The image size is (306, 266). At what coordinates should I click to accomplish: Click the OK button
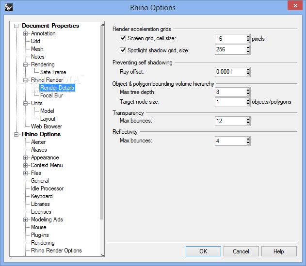(x=203, y=251)
